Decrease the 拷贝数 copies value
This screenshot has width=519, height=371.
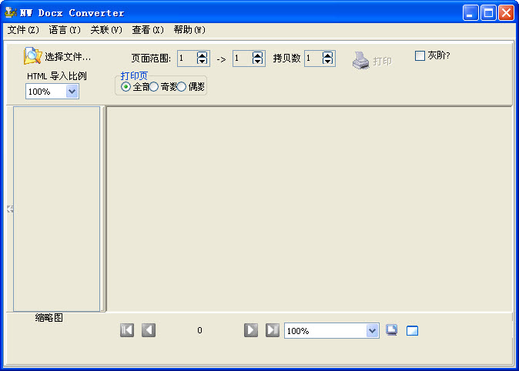coord(327,62)
